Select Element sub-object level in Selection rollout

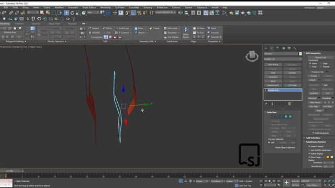290,116
